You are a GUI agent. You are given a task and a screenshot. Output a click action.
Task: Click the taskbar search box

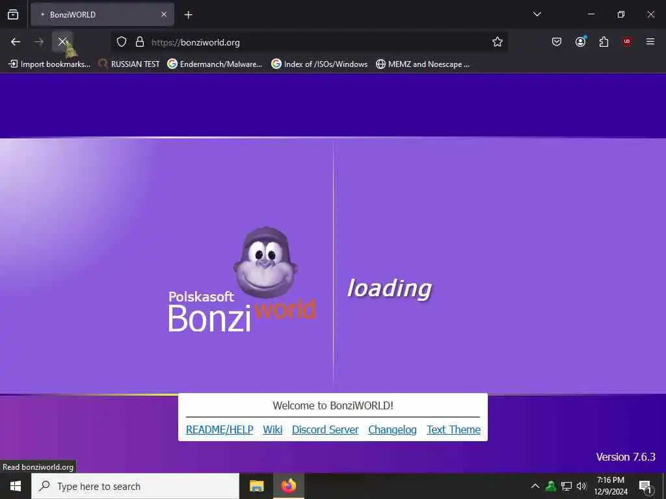pyautogui.click(x=135, y=486)
